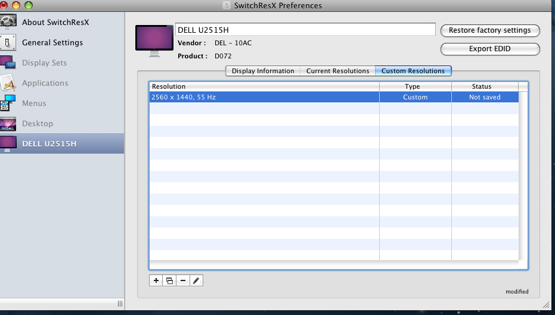Click the Applications pencil icon
The image size is (555, 315).
(8, 83)
